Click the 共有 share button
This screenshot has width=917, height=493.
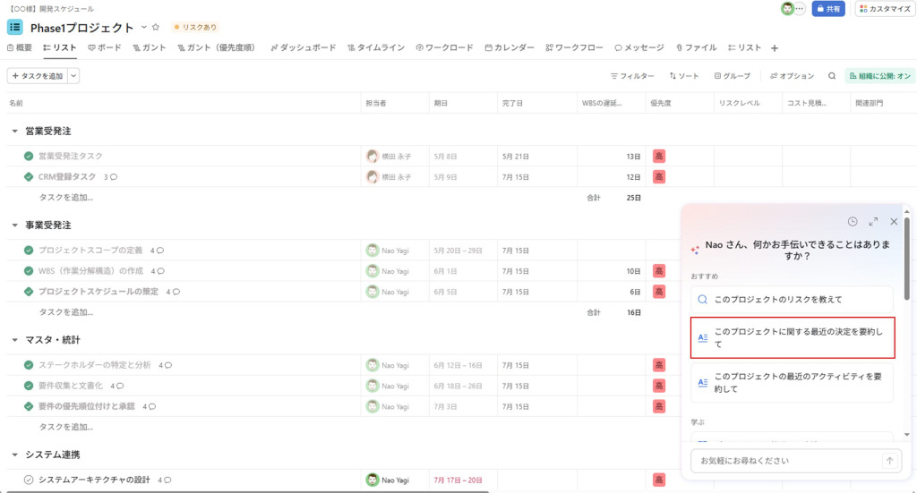(828, 9)
